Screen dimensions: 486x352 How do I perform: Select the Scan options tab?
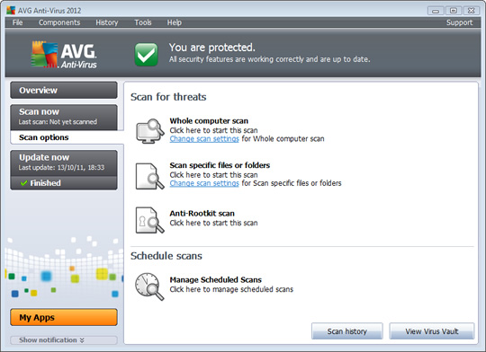tap(67, 137)
